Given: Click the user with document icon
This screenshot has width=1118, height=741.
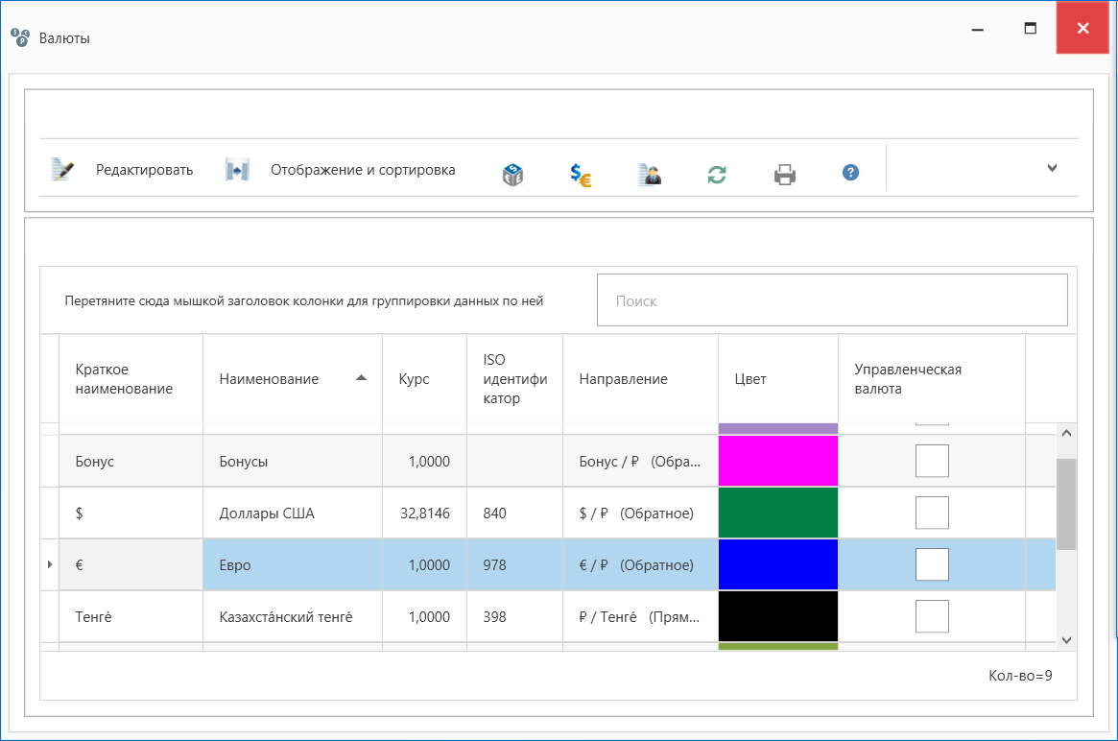Looking at the screenshot, I should [649, 174].
